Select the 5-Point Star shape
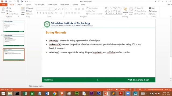The width and height of the screenshot is (172, 96). coord(119,13)
